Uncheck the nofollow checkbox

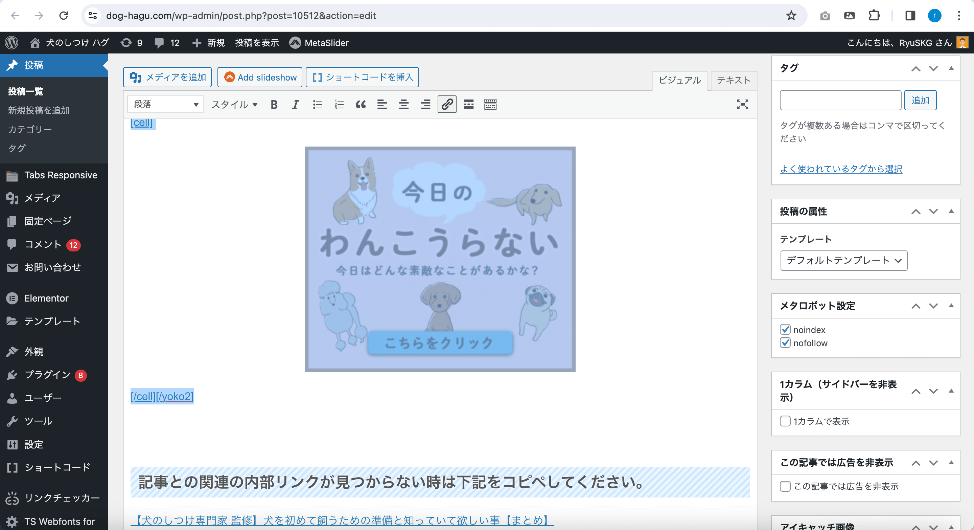coord(785,343)
